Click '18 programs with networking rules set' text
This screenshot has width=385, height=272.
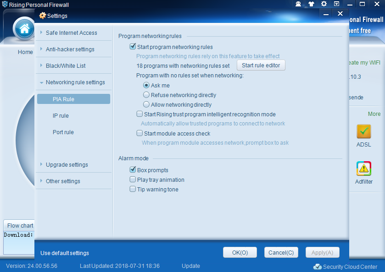click(x=183, y=65)
